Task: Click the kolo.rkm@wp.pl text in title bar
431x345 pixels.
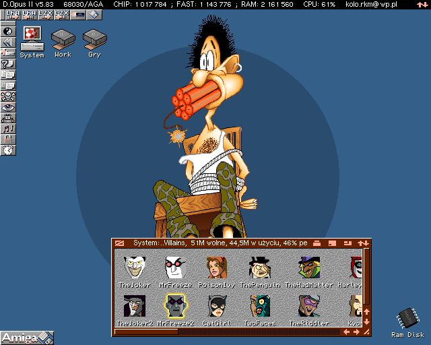Action: (371, 5)
